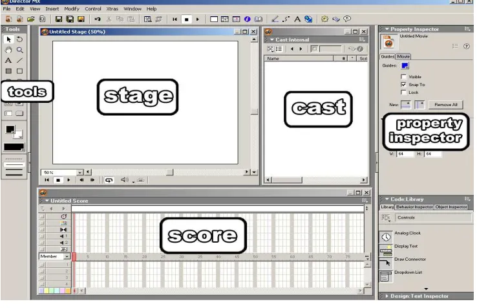Open the Text window toolbar icon
The height and width of the screenshot is (308, 477).
pyautogui.click(x=297, y=19)
